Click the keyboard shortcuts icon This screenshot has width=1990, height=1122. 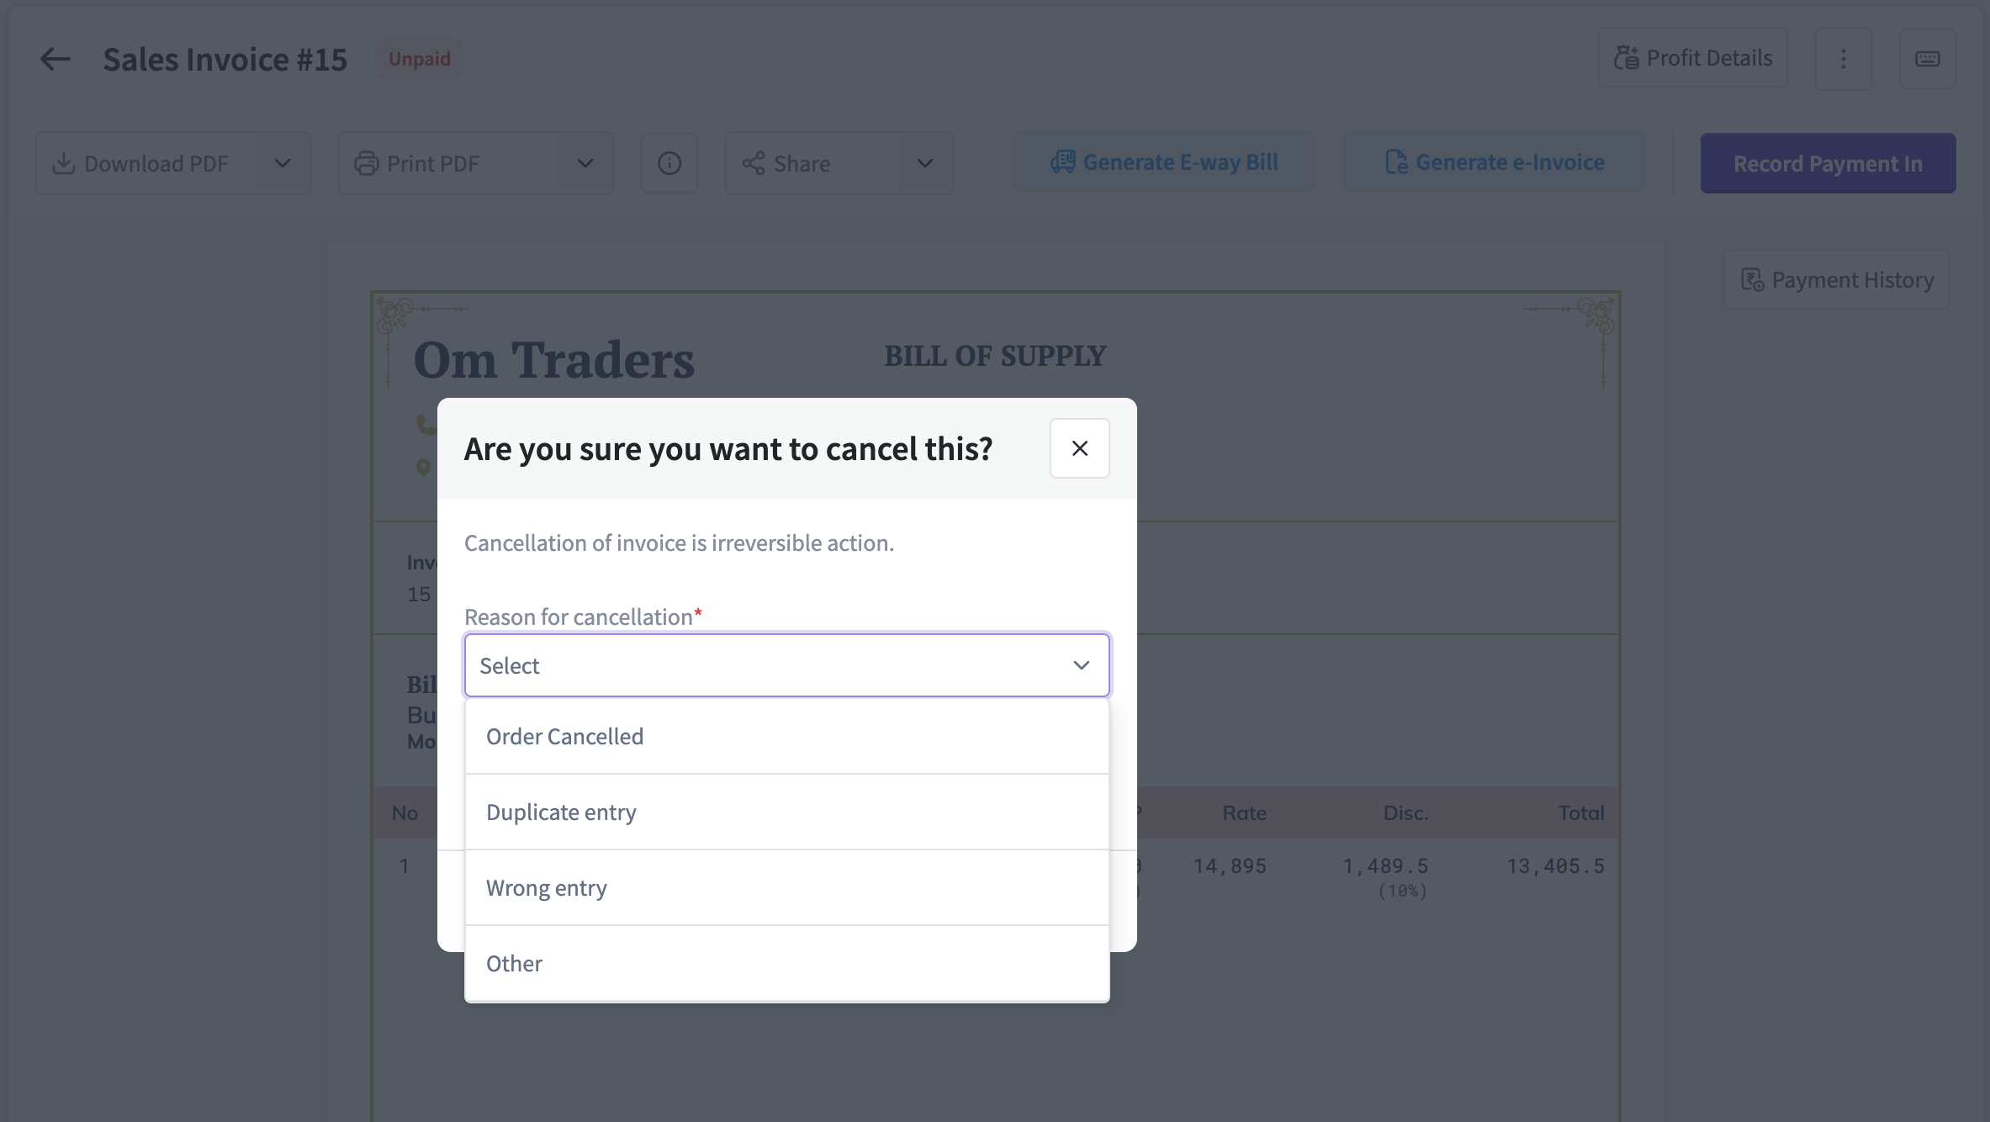(x=1927, y=59)
